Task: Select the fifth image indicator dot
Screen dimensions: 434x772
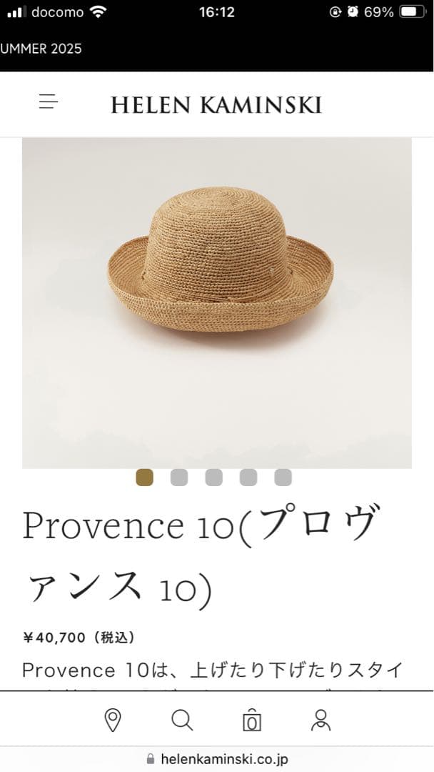Action: click(283, 477)
